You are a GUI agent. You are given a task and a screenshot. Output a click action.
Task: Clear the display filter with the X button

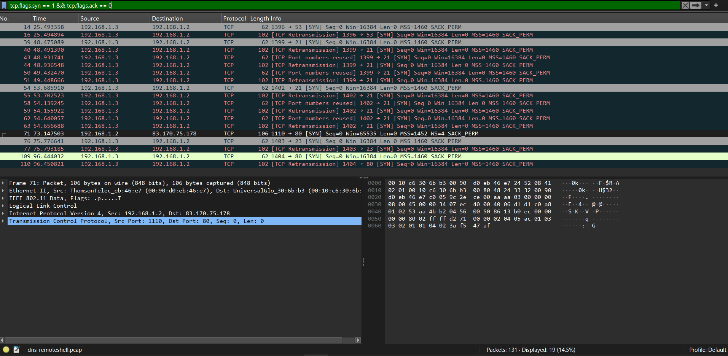[x=685, y=5]
